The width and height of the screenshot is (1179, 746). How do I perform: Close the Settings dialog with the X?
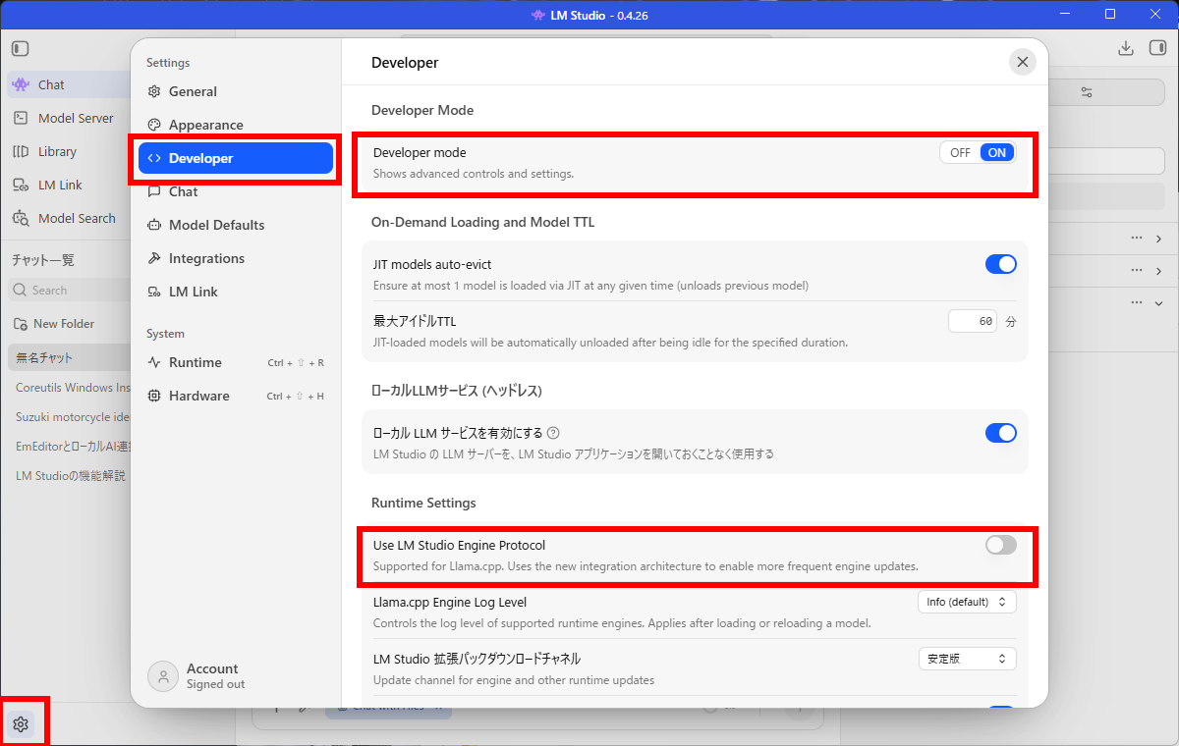coord(1023,62)
